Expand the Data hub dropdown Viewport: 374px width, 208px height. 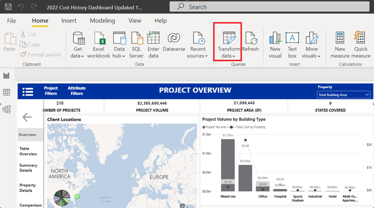click(x=119, y=45)
